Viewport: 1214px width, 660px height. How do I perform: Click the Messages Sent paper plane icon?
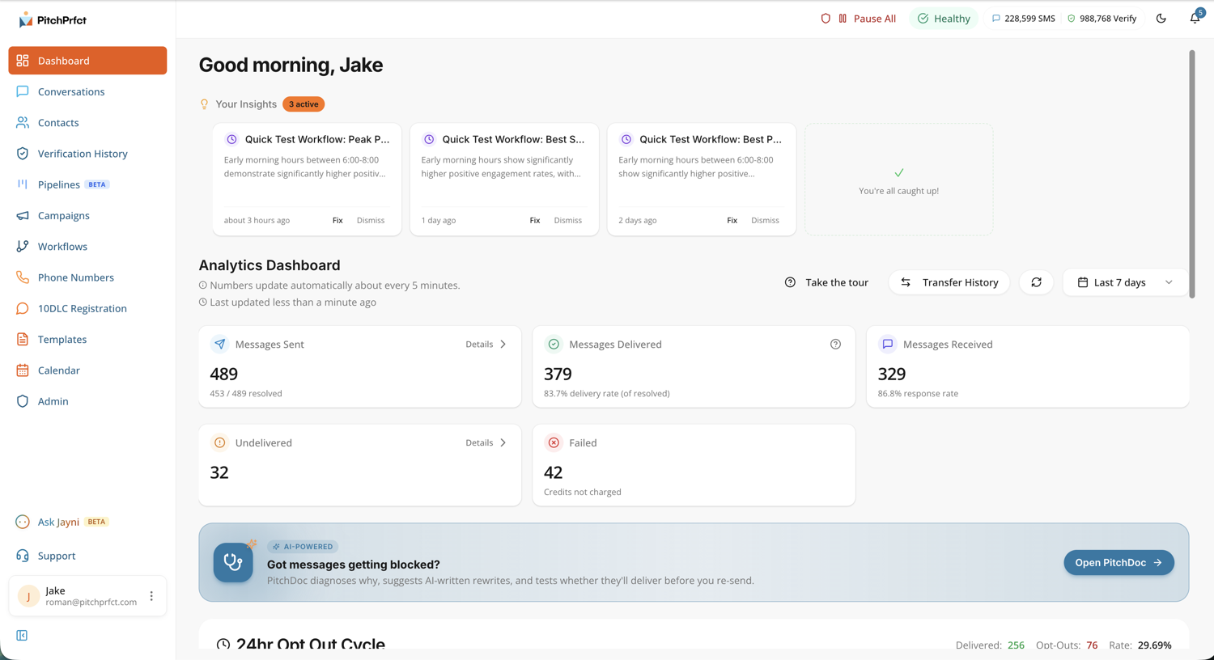pyautogui.click(x=220, y=345)
